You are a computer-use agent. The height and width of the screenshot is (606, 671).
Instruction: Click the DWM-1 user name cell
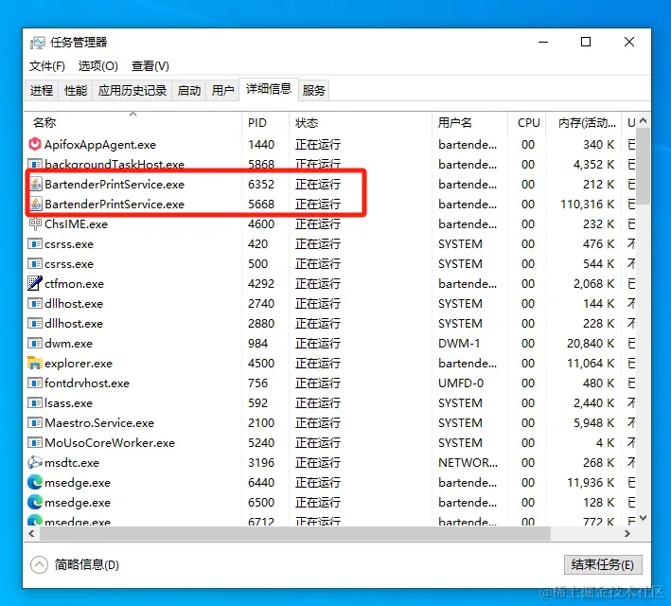459,344
